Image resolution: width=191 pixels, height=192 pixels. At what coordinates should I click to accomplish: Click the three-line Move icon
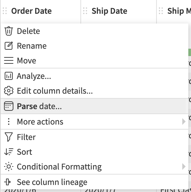(x=9, y=60)
